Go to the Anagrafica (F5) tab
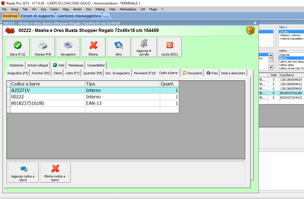Image resolution: width=304 pixels, height=199 pixels. pos(17,73)
